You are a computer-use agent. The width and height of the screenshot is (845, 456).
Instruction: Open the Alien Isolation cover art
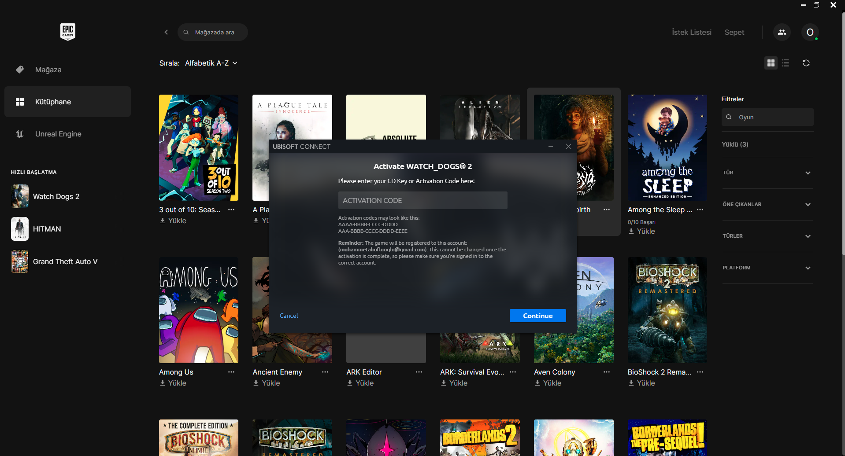click(480, 117)
